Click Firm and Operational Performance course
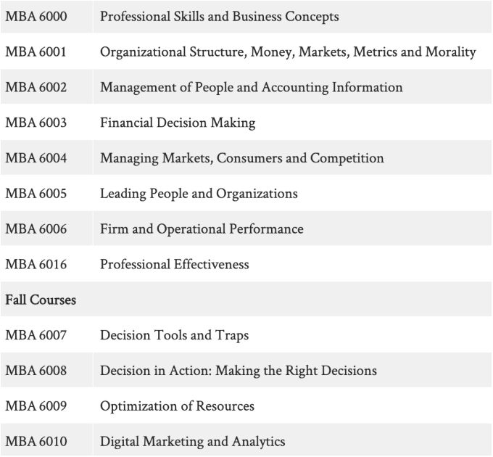 202,229
